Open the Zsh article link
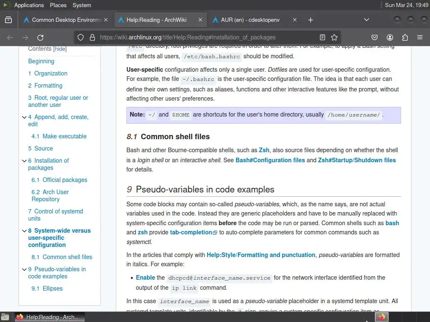 pos(264,151)
